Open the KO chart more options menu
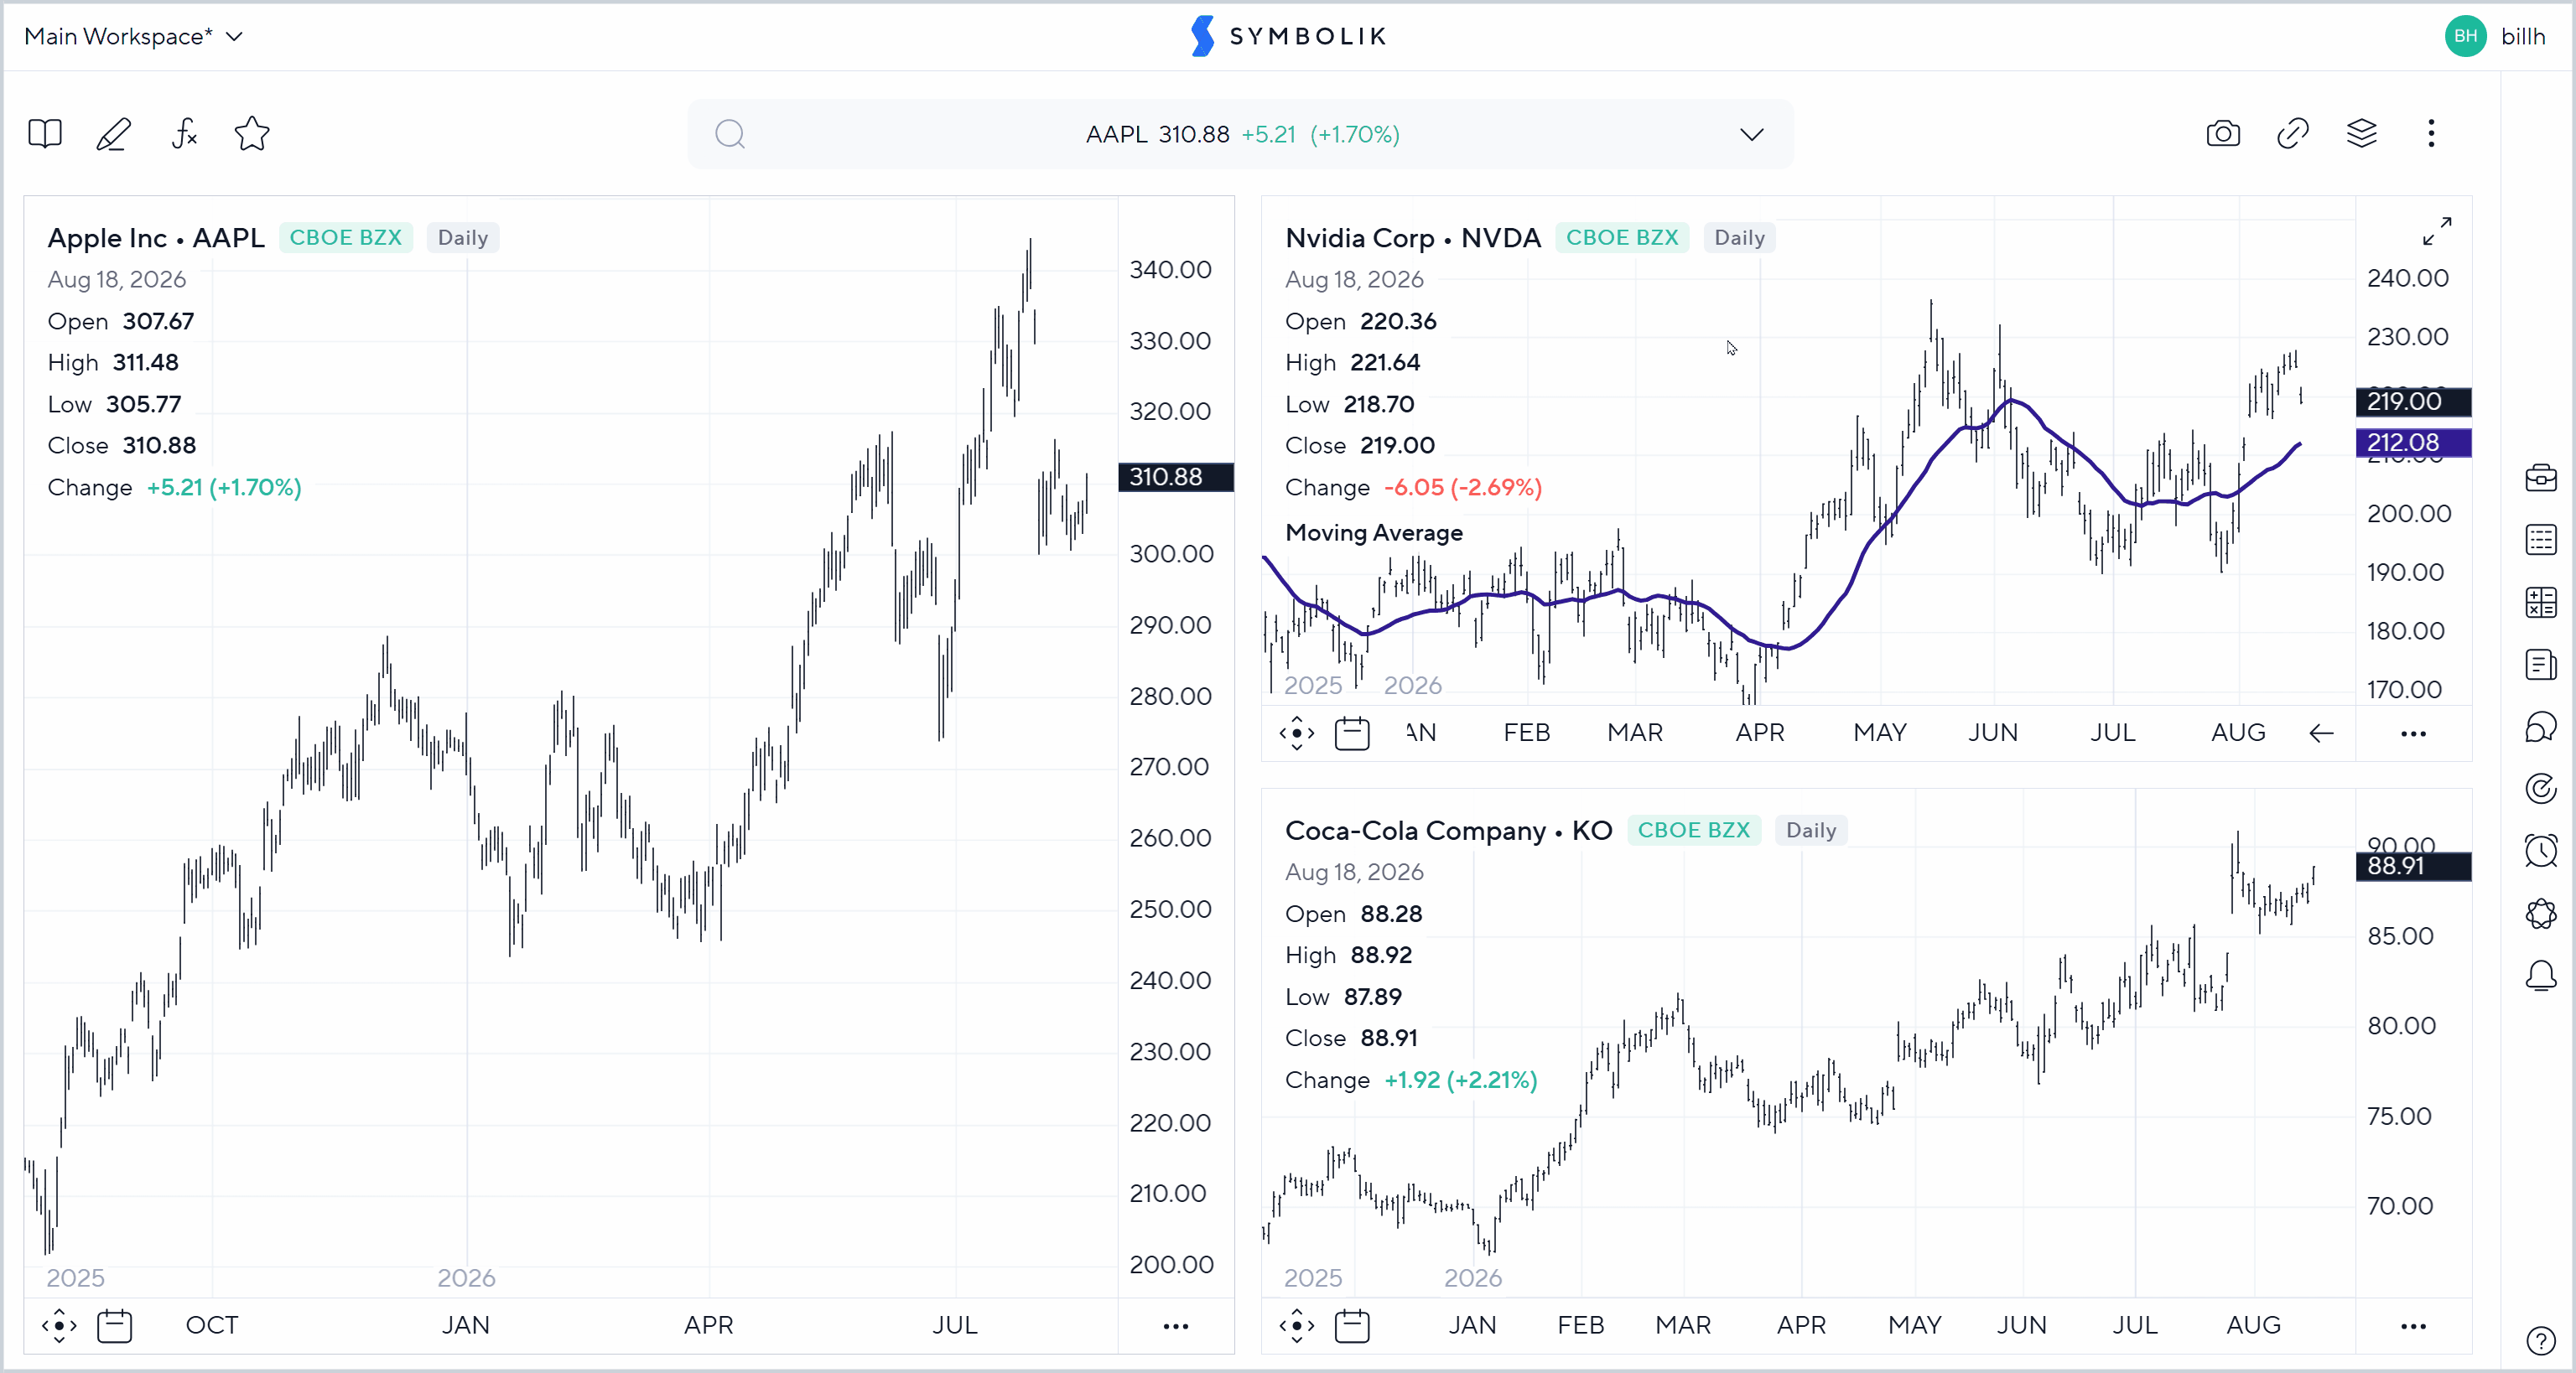Screen dimensions: 2576x1373 coord(2414,1326)
